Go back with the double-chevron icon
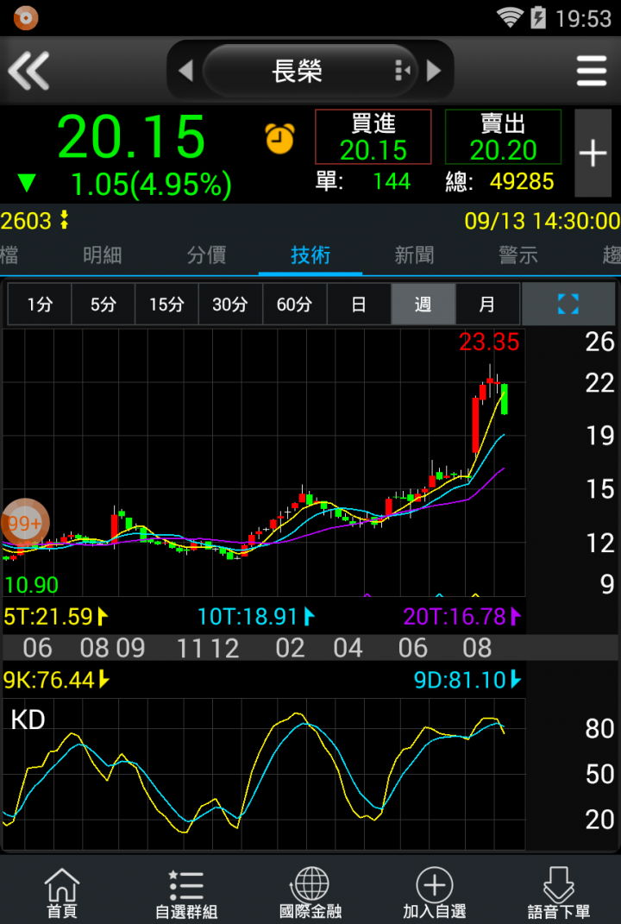 (28, 71)
